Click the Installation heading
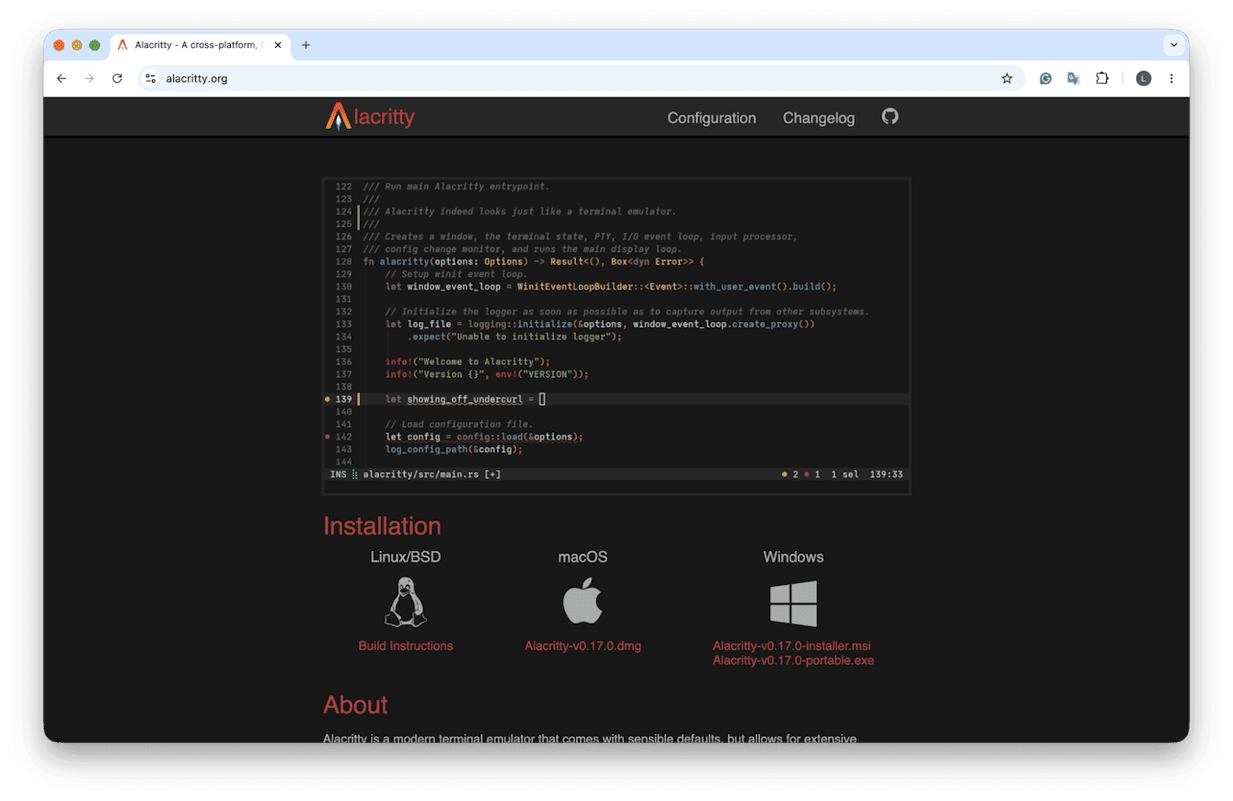 (382, 526)
